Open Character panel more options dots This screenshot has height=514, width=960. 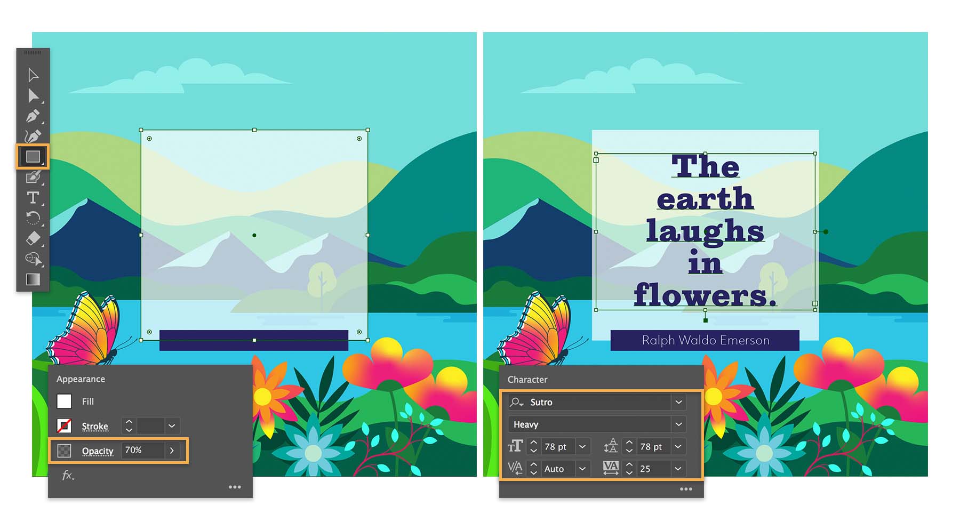coord(686,489)
